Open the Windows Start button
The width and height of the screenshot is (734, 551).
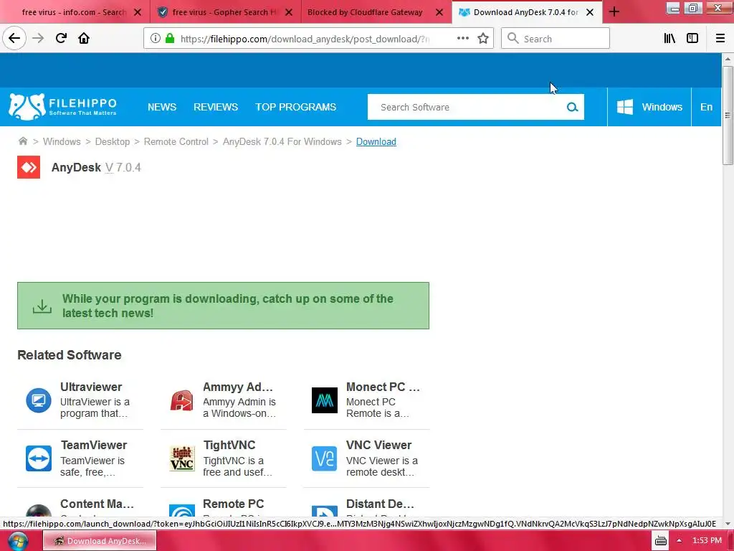(18, 541)
